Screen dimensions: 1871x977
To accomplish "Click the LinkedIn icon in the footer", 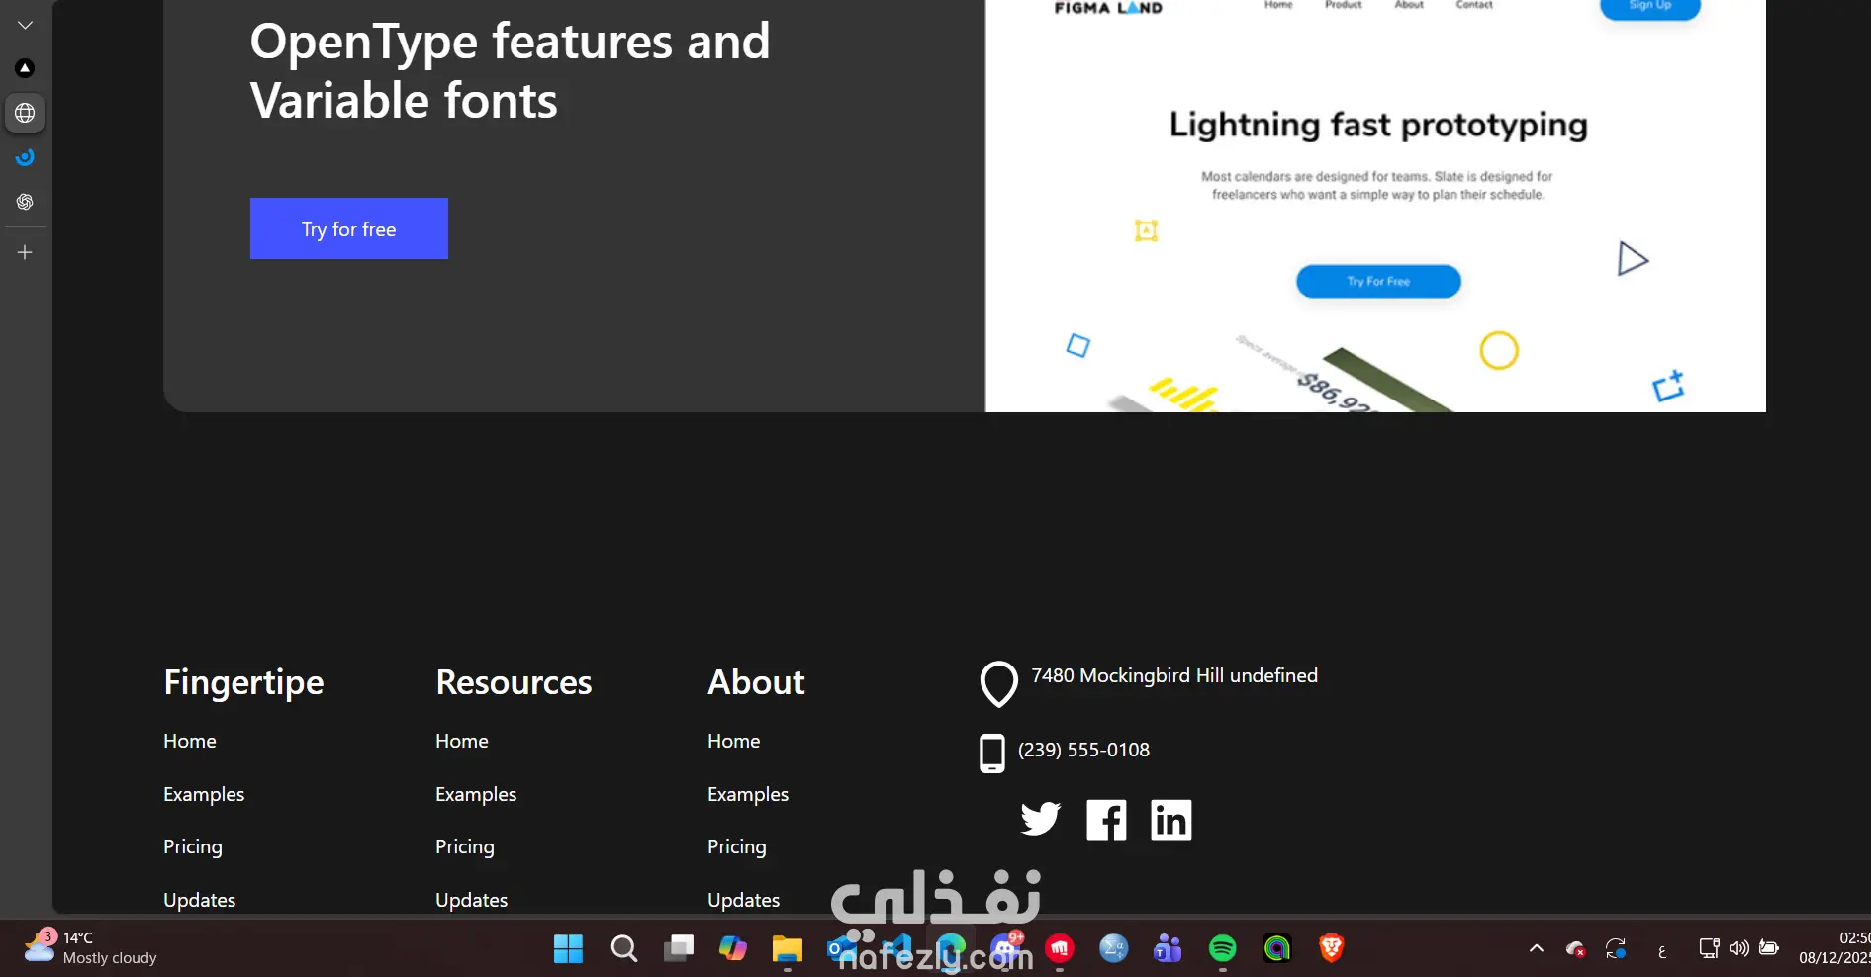I will pyautogui.click(x=1170, y=820).
